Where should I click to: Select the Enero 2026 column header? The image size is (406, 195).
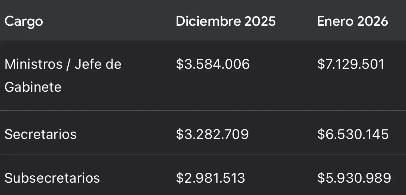tap(352, 22)
